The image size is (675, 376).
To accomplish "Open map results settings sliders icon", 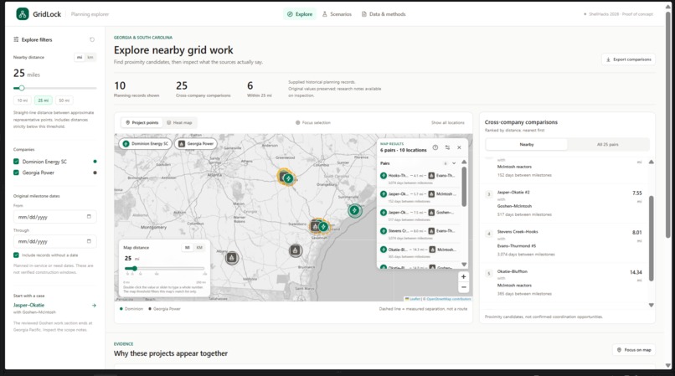I will [x=447, y=147].
